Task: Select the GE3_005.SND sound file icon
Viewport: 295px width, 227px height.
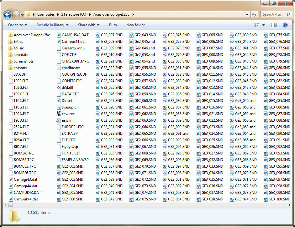Action: [x=198, y=35]
